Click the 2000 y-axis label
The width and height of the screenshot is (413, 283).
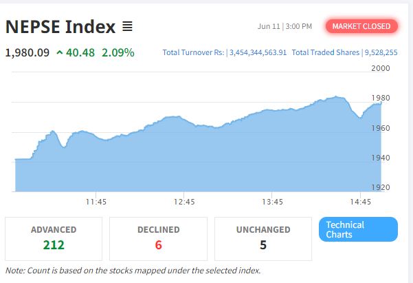pyautogui.click(x=381, y=68)
